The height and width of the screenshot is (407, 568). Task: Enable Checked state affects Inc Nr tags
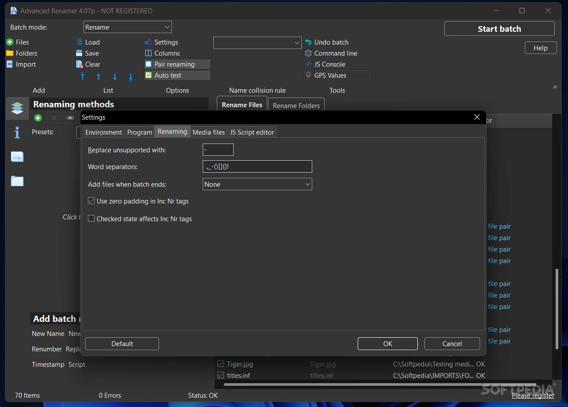click(91, 219)
